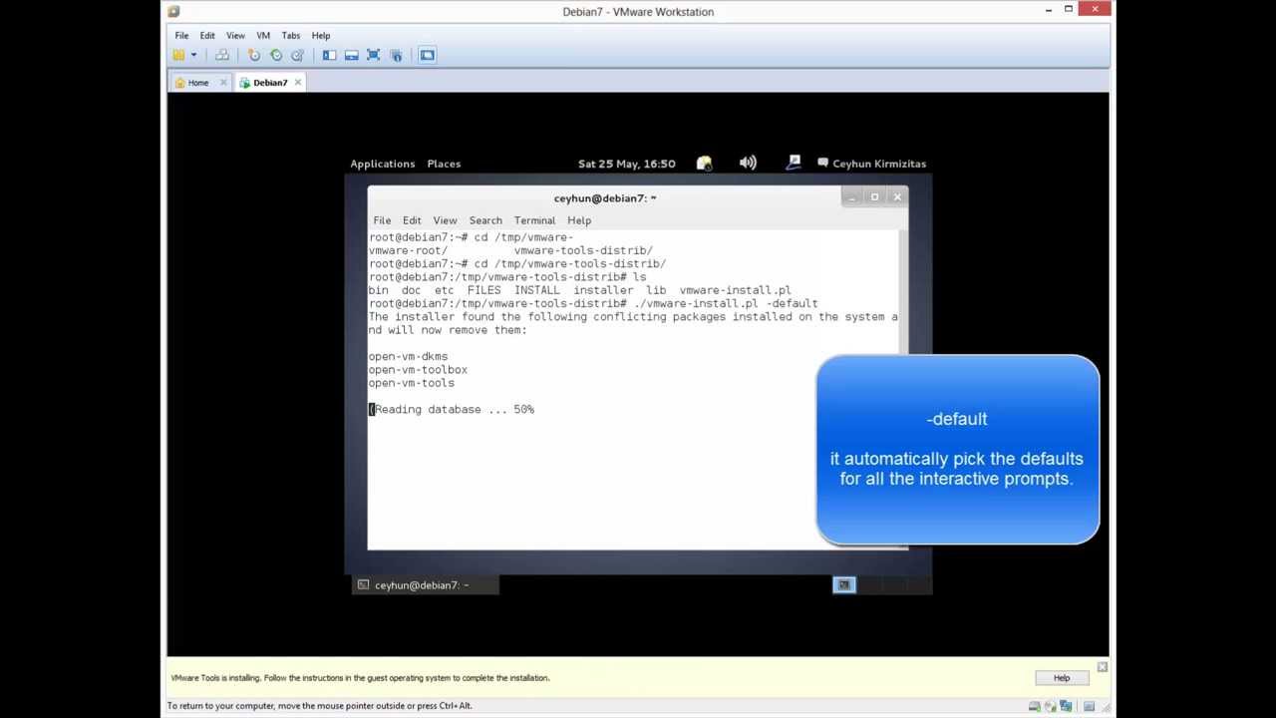Enter full screen mode for the VM
Image resolution: width=1276 pixels, height=718 pixels.
click(373, 55)
